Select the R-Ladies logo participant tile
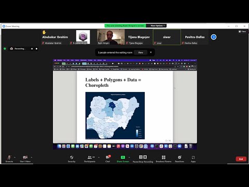The height and width of the screenshot is (187, 249). tap(83, 37)
